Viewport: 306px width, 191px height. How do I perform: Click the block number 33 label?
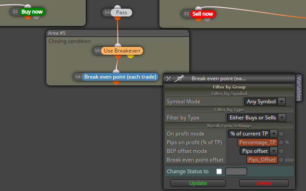click(x=186, y=14)
